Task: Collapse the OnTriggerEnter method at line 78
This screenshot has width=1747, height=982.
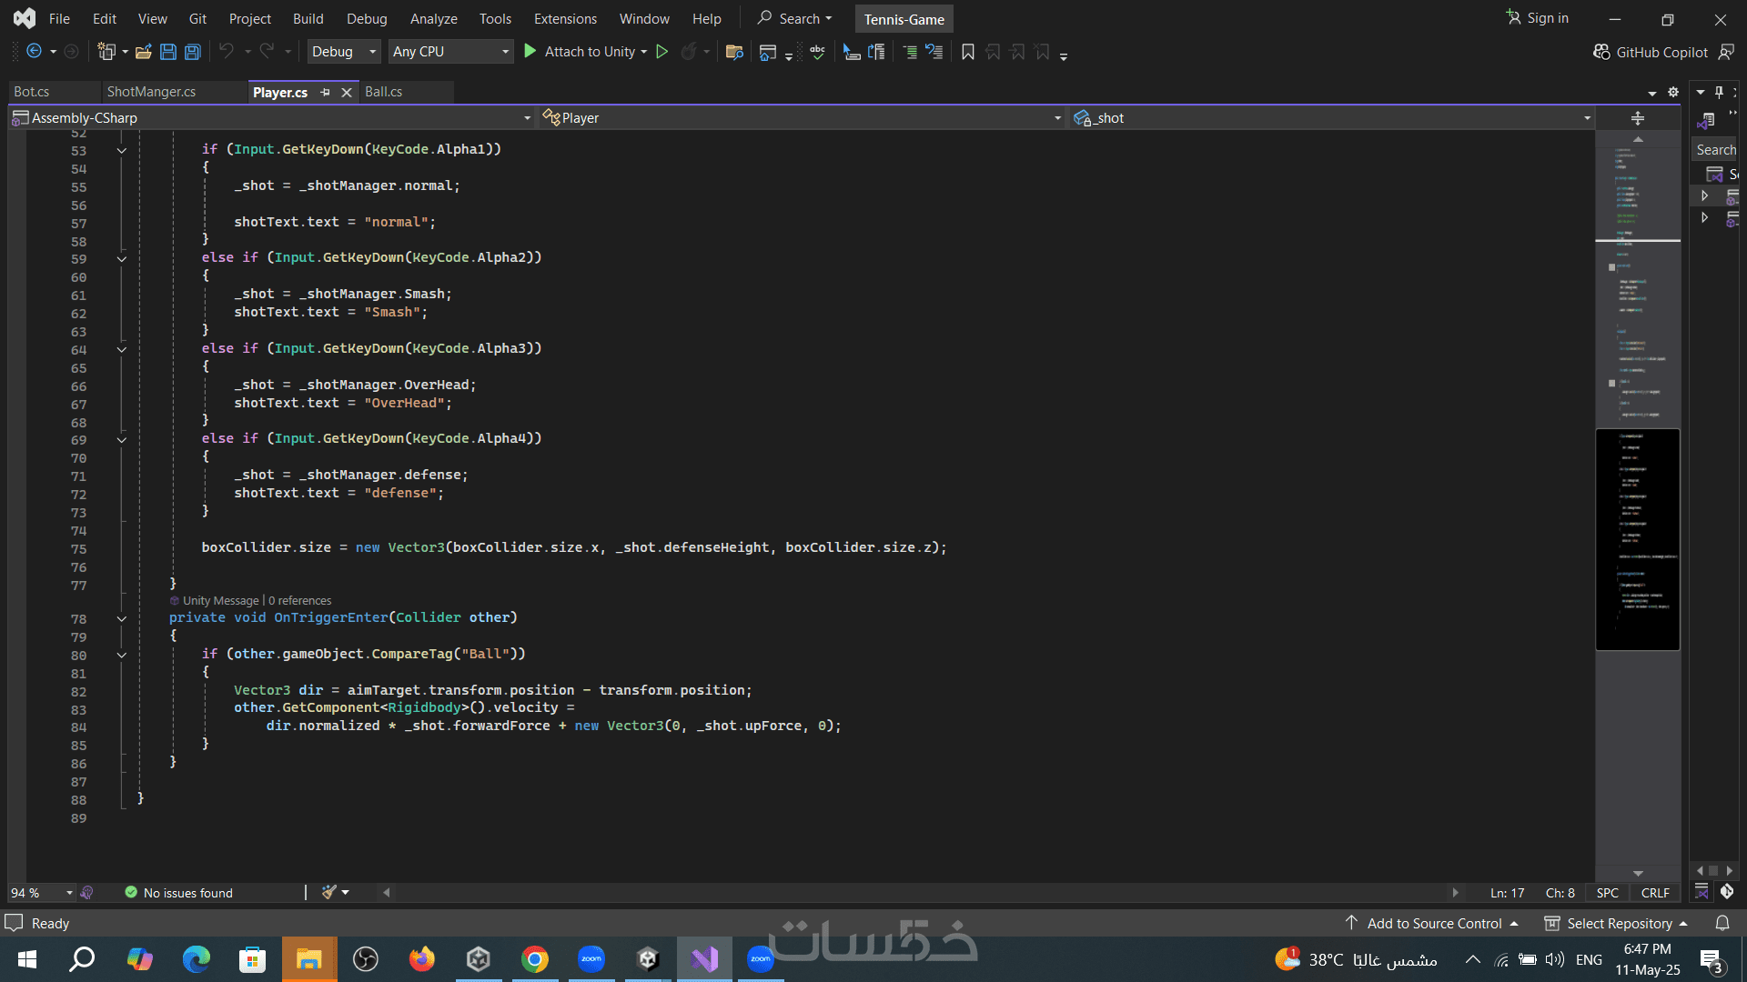Action: pos(121,618)
